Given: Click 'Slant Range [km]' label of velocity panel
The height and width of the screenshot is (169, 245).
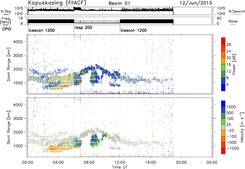Looking at the screenshot, I should point(9,127).
